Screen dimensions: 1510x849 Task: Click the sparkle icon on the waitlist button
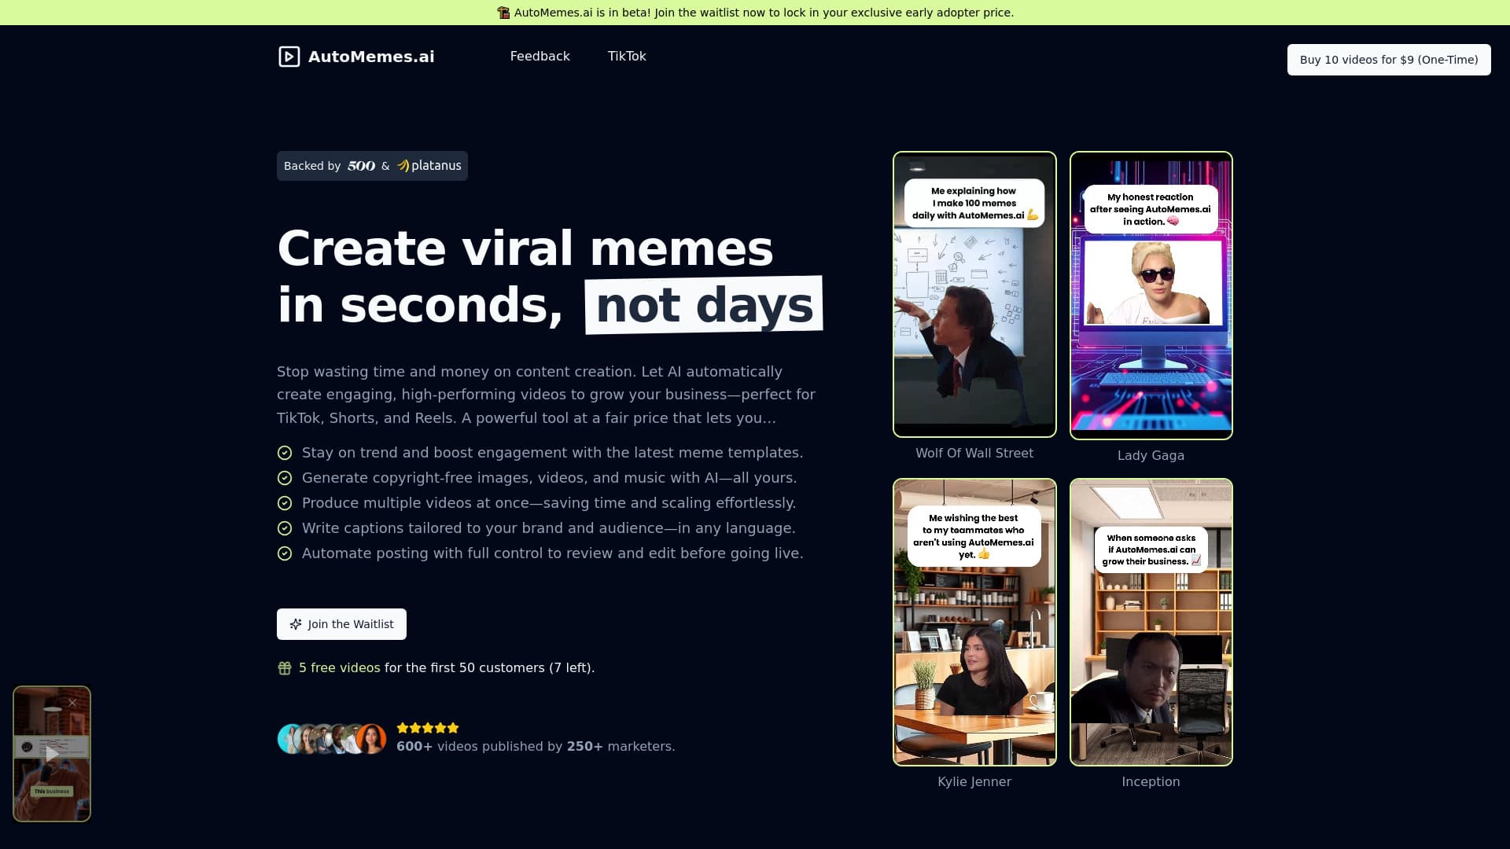click(x=296, y=623)
